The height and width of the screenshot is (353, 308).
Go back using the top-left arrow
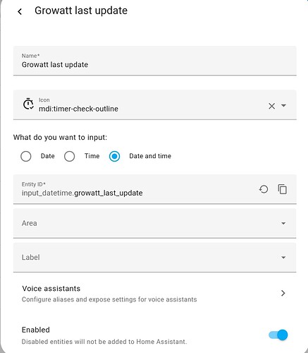pyautogui.click(x=20, y=11)
